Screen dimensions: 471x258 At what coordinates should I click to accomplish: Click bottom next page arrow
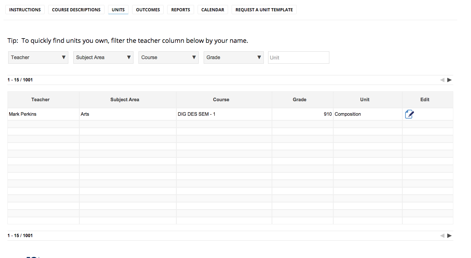point(449,236)
